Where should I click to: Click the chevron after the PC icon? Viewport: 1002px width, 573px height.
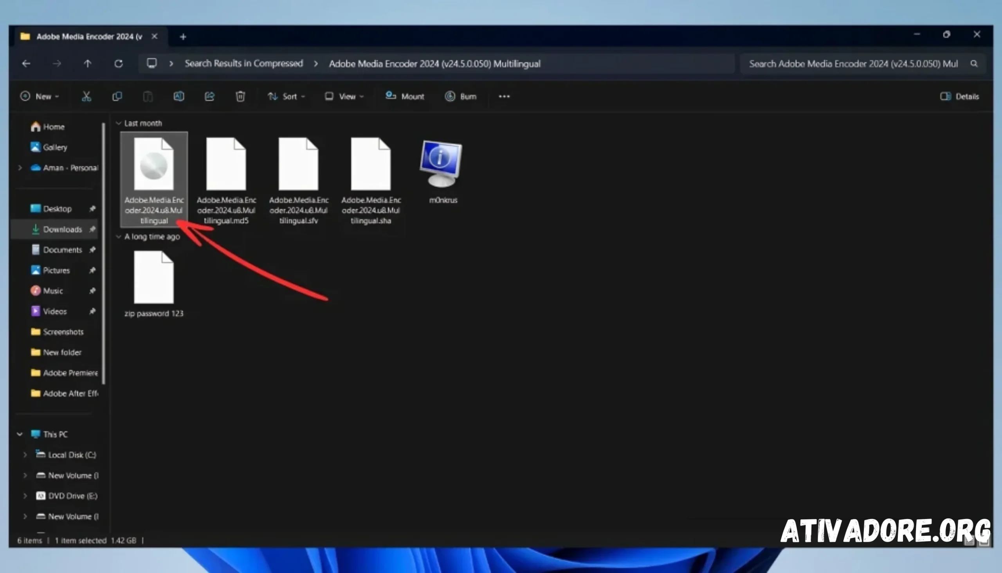(171, 63)
